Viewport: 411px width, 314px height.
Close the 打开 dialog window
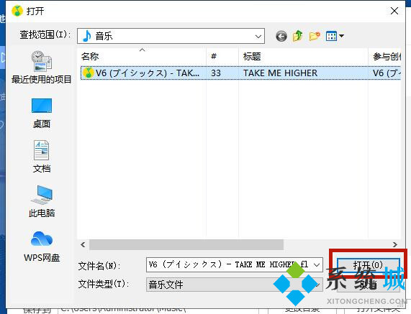[394, 11]
